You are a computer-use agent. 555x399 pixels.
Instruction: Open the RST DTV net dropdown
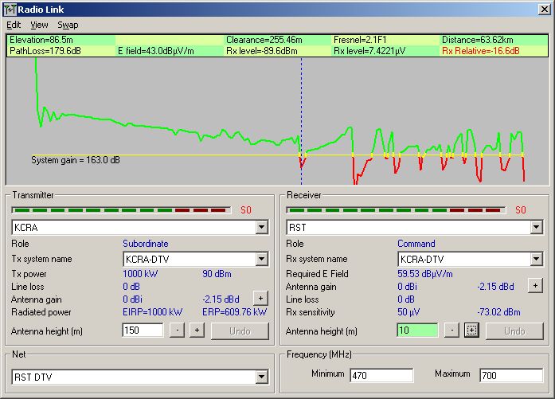262,376
